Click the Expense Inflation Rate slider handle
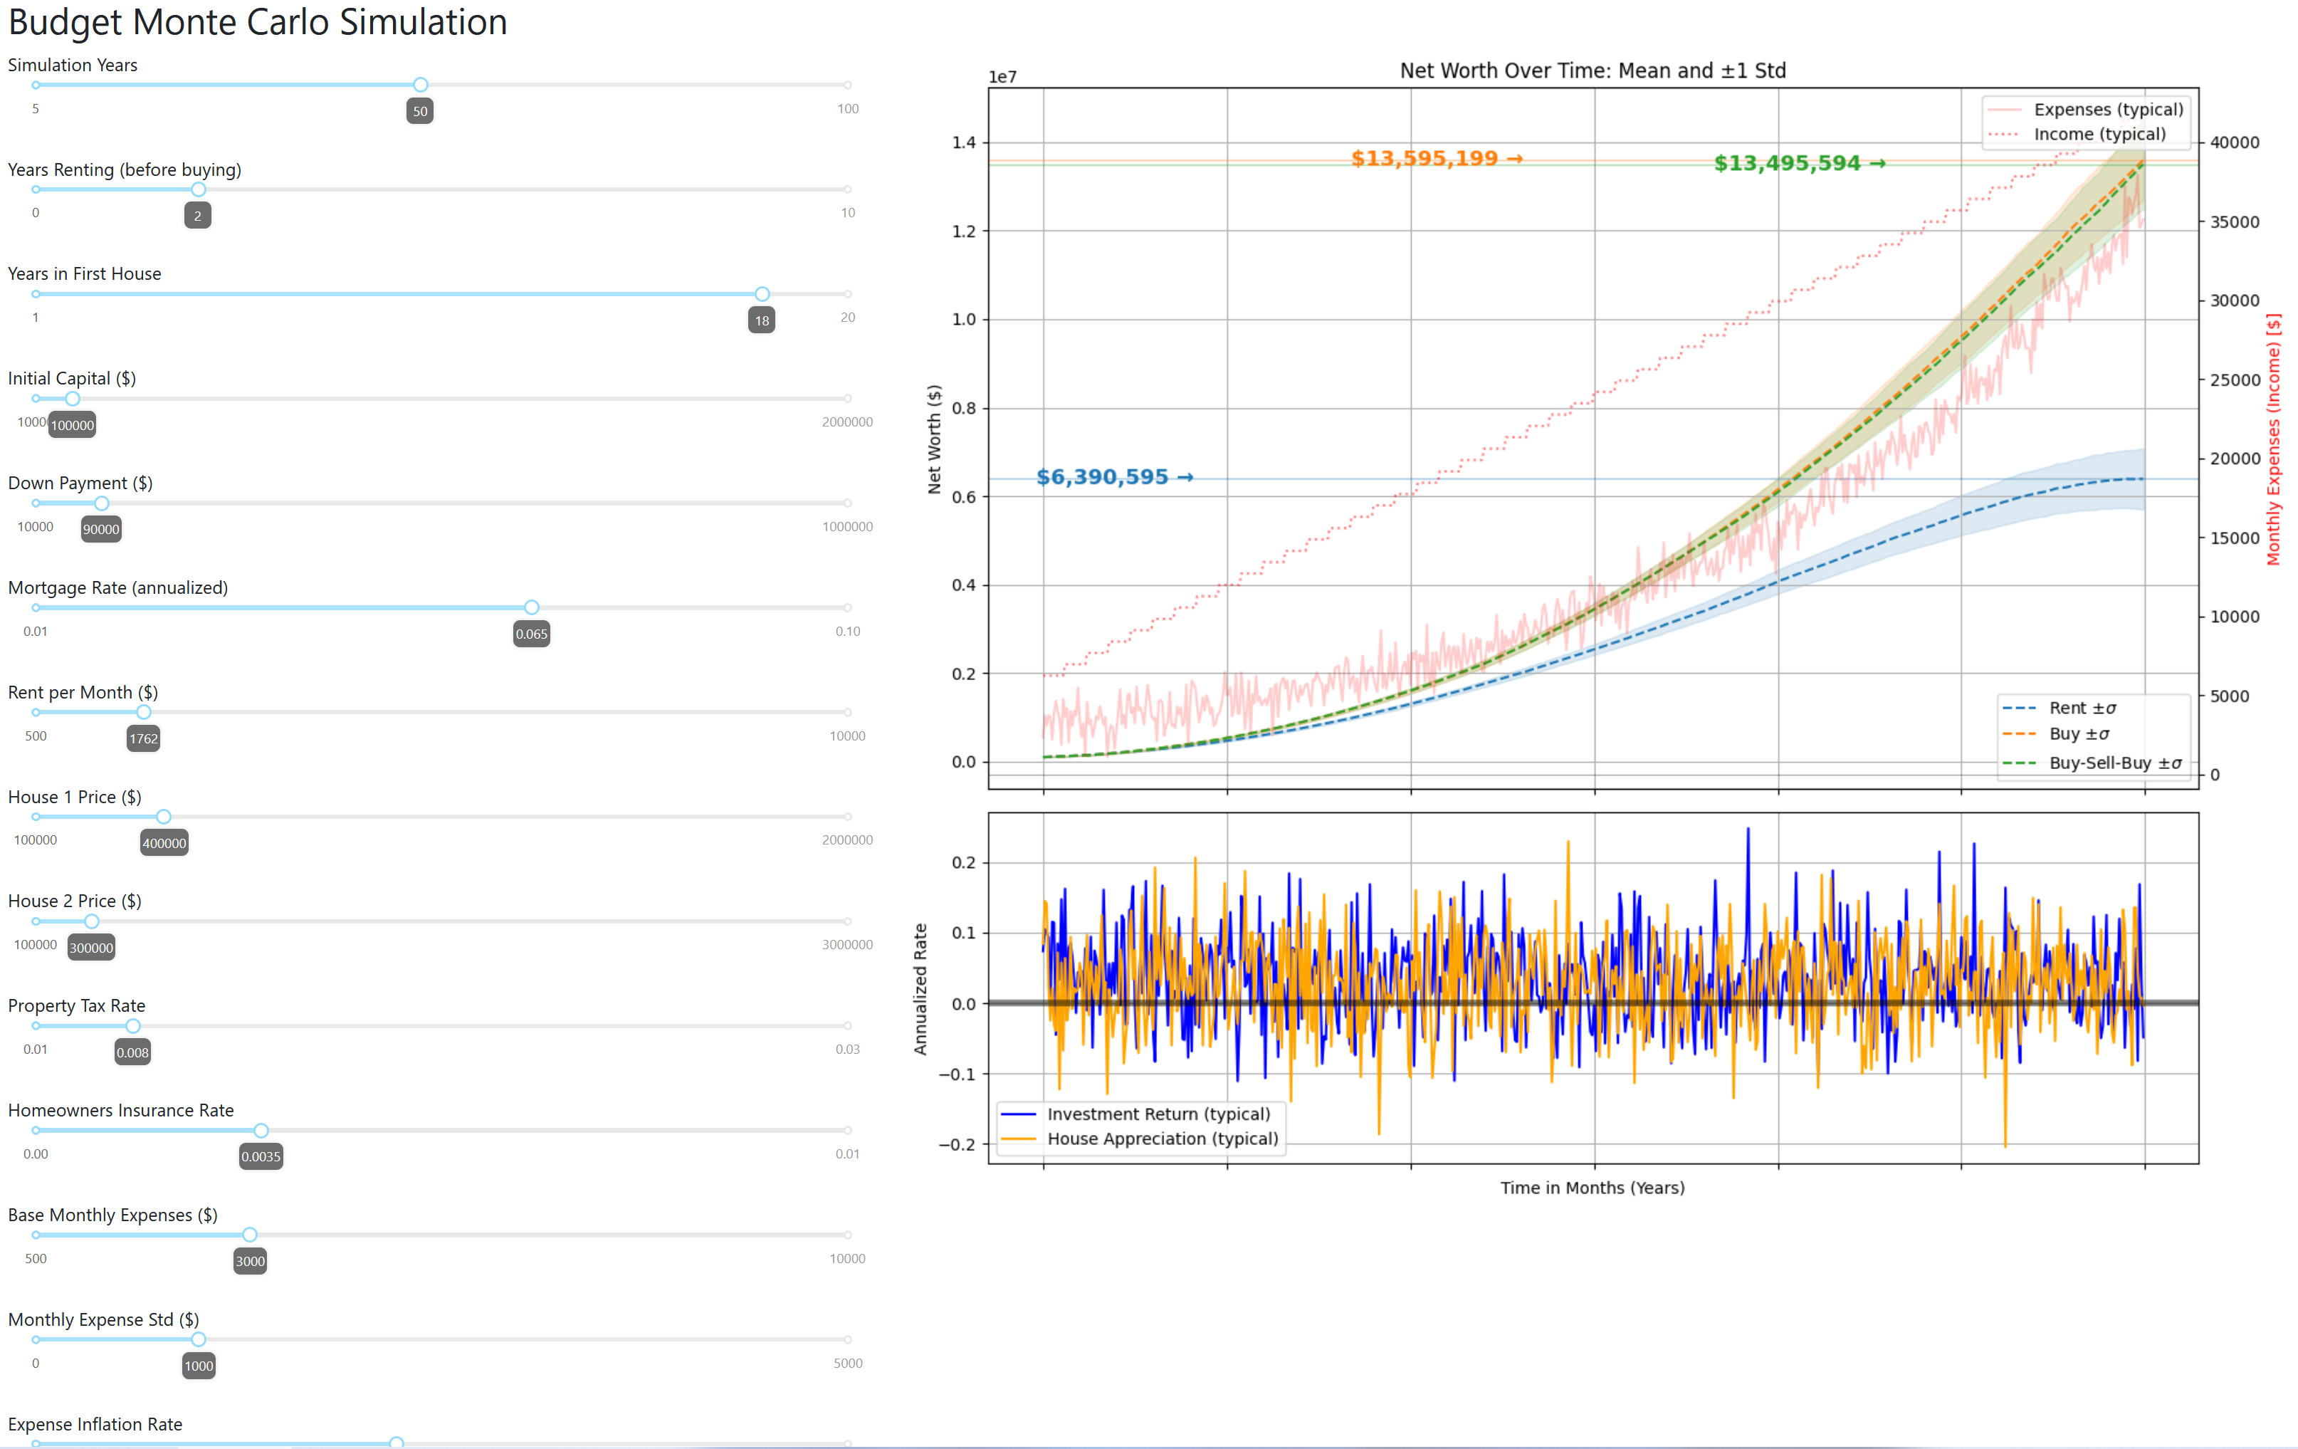This screenshot has height=1449, width=2298. (x=396, y=1443)
